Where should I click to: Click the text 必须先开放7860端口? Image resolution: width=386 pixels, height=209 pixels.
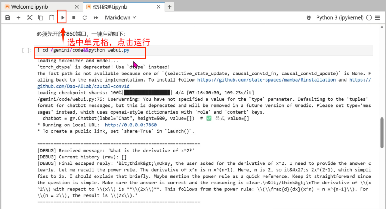pyautogui.click(x=61, y=34)
